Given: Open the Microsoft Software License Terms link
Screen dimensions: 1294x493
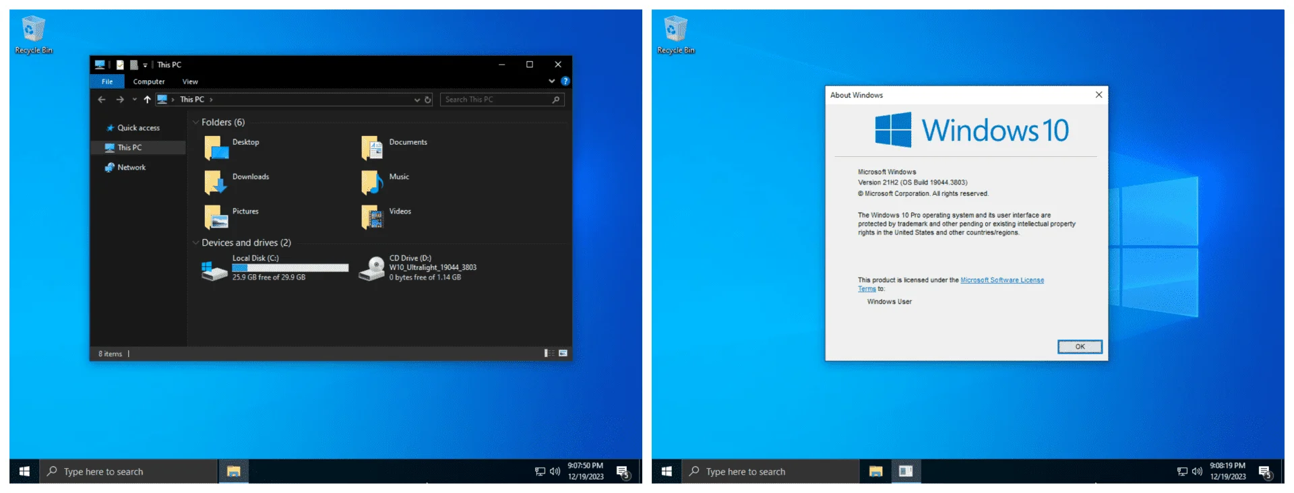Looking at the screenshot, I should tap(1002, 280).
